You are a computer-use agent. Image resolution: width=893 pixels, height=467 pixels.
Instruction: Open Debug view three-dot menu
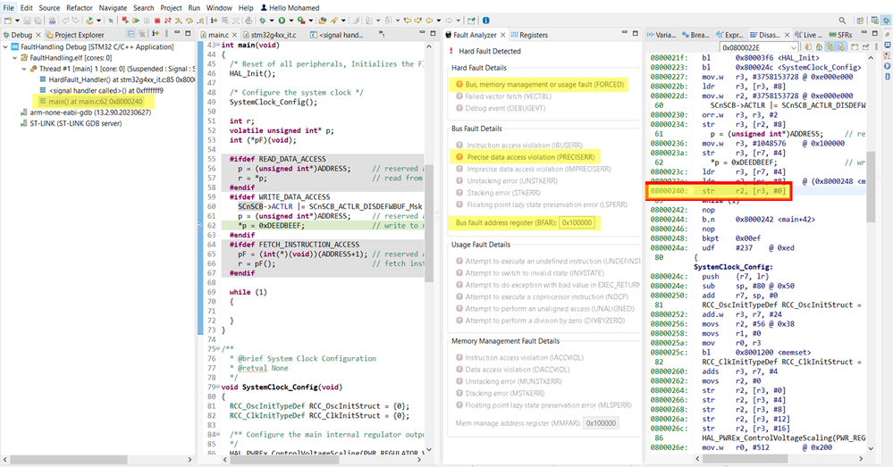pyautogui.click(x=166, y=34)
